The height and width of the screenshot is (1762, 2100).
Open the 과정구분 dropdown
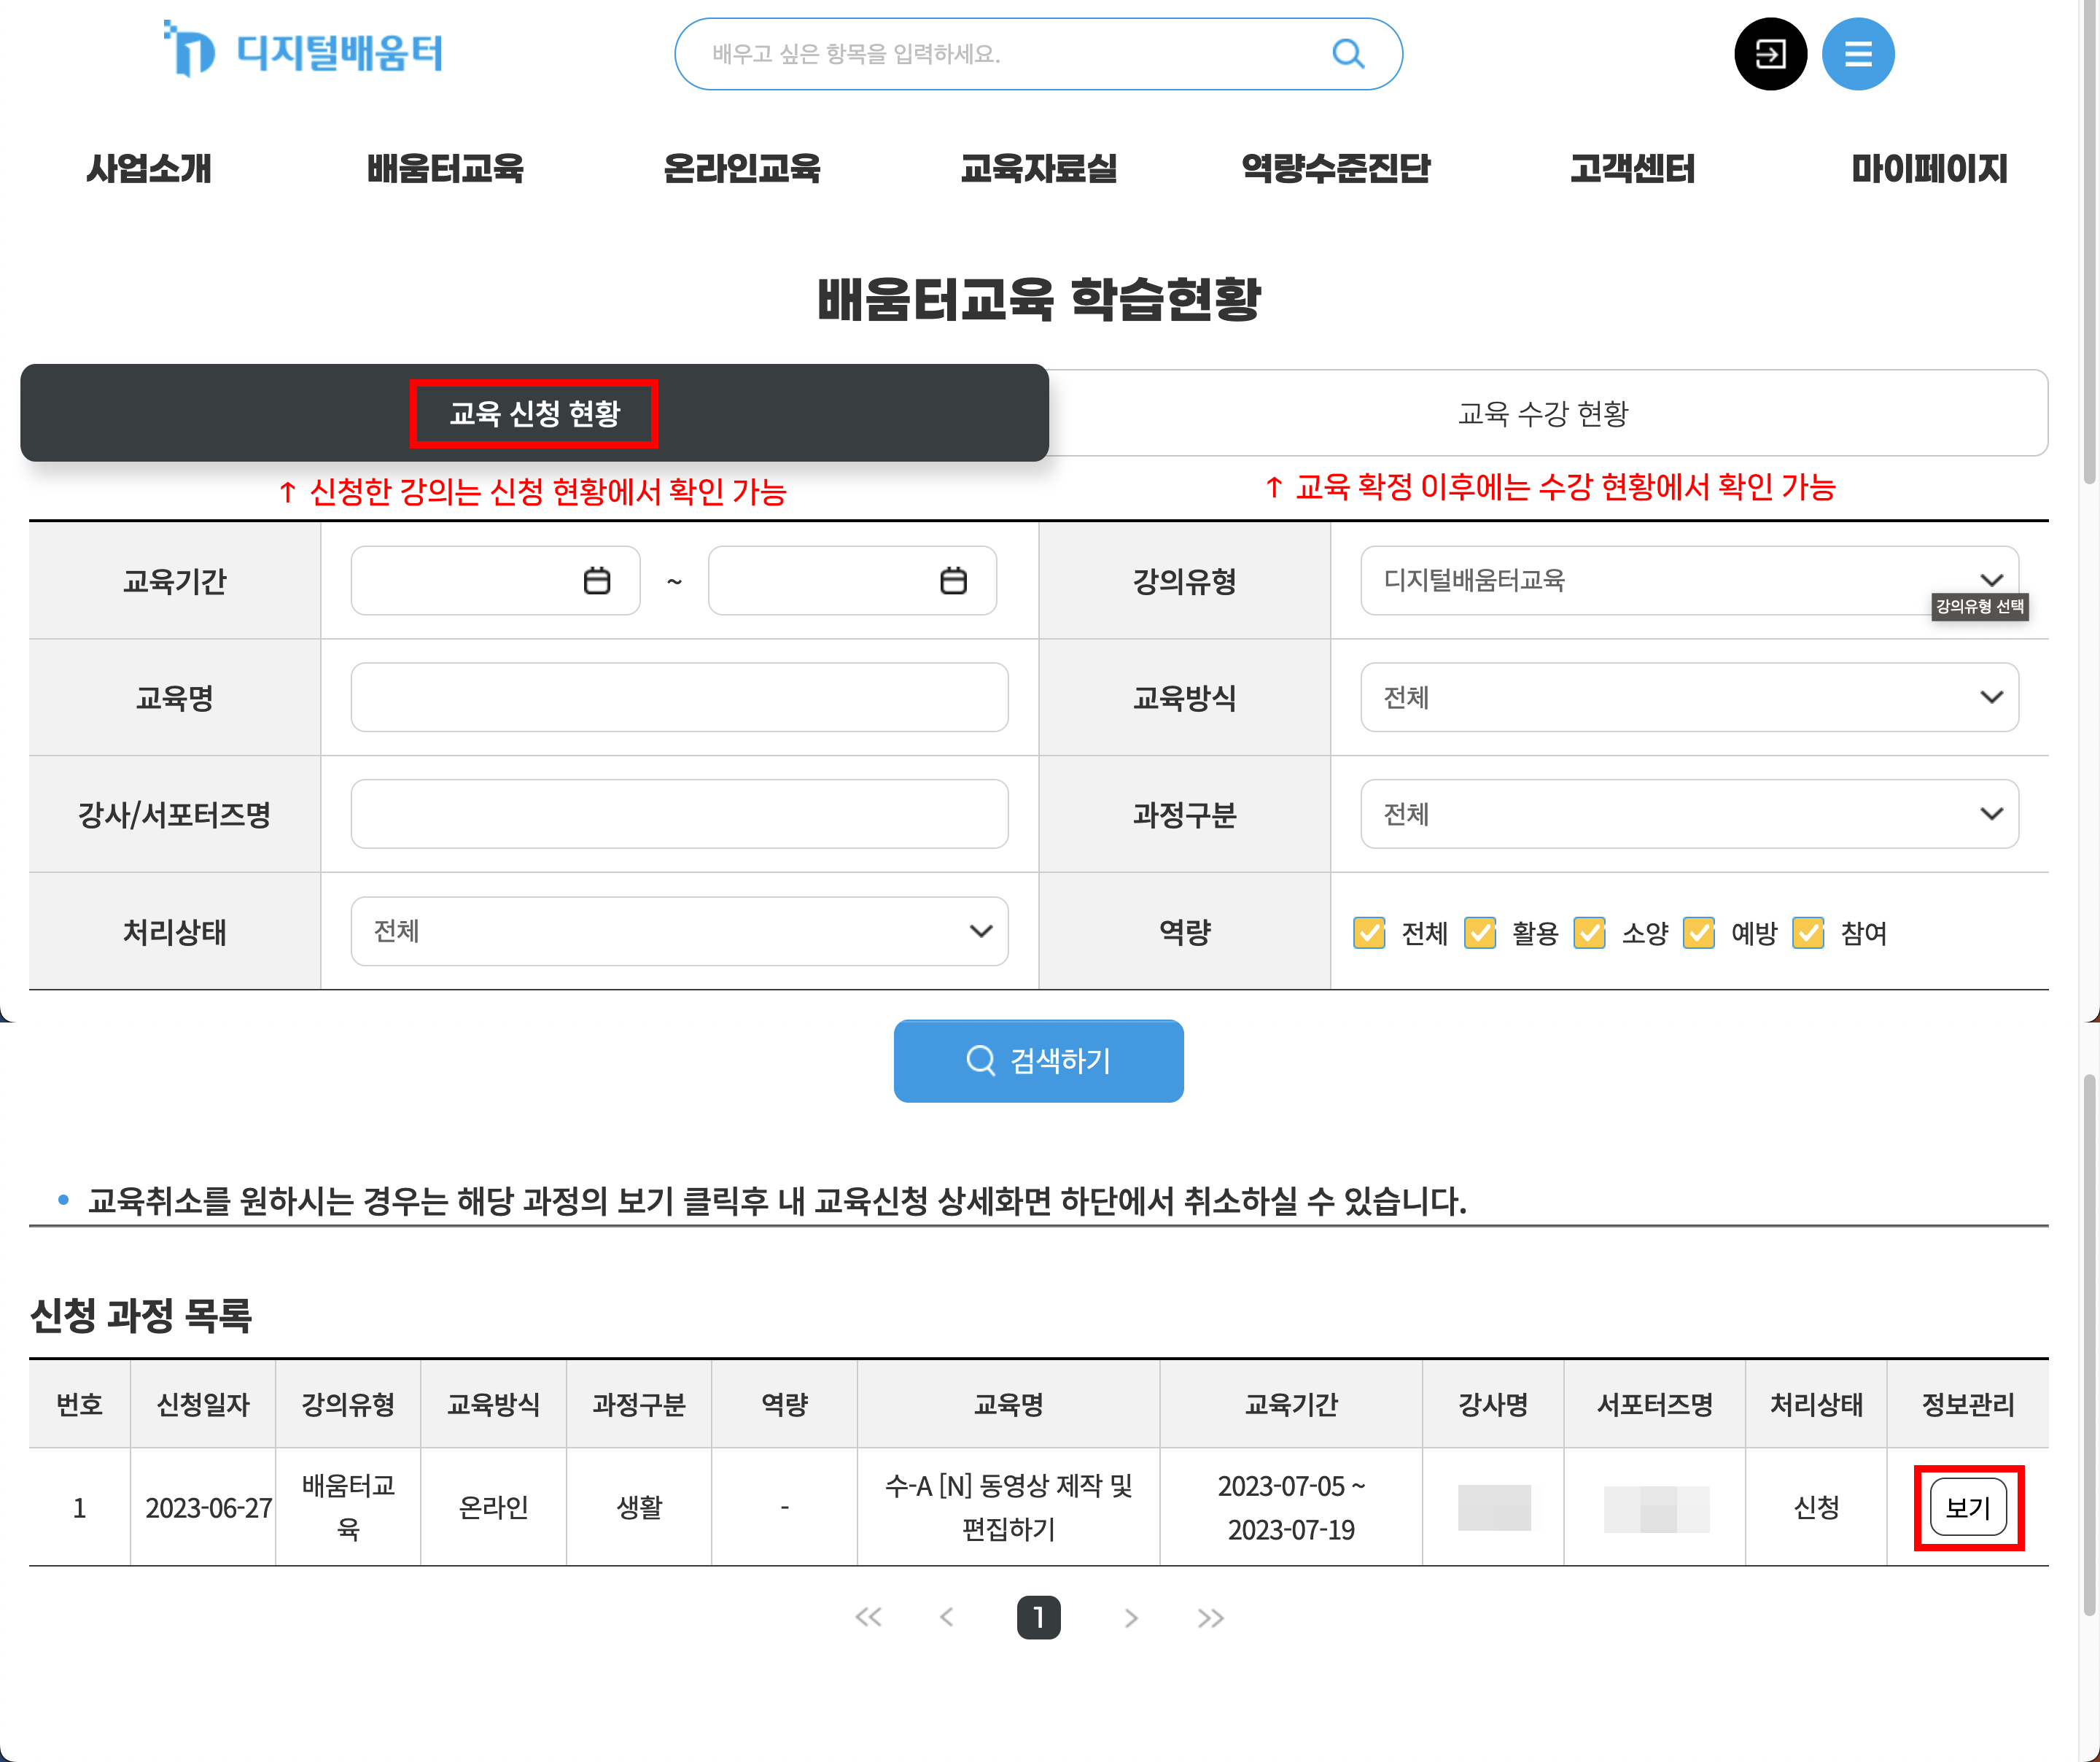1689,814
